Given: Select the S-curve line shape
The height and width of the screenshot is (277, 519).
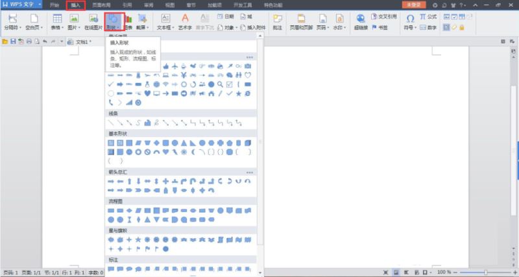Looking at the screenshot, I should coord(138,123).
